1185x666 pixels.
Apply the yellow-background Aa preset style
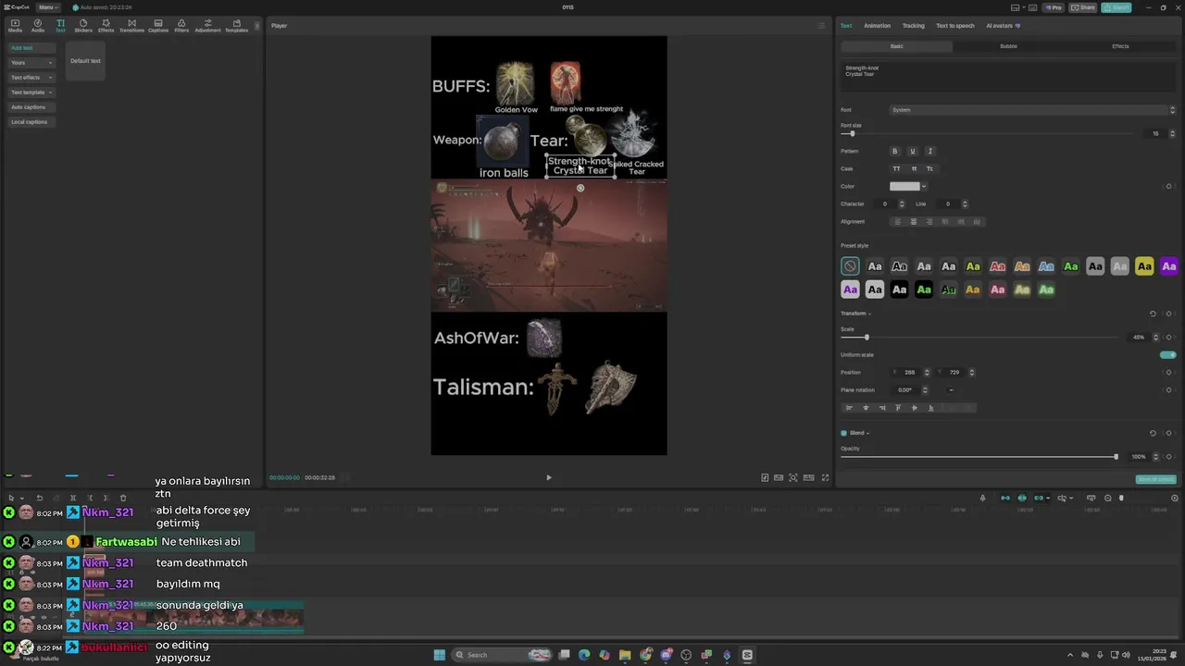pyautogui.click(x=1144, y=266)
